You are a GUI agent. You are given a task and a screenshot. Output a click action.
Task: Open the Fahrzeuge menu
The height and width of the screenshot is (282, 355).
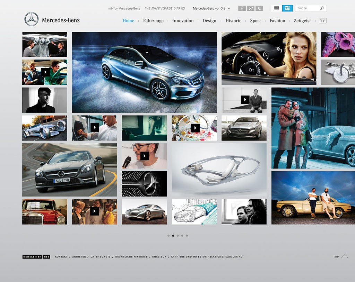[153, 21]
